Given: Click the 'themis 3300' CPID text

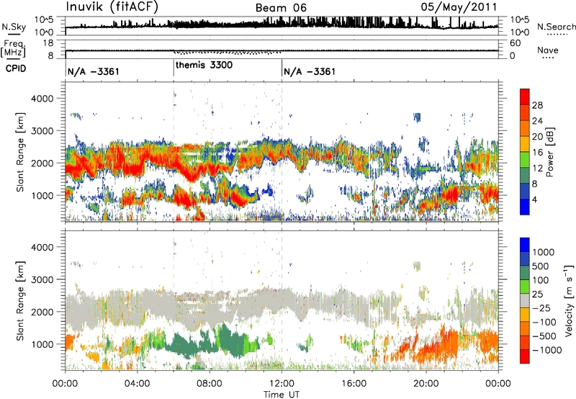Looking at the screenshot, I should [204, 65].
